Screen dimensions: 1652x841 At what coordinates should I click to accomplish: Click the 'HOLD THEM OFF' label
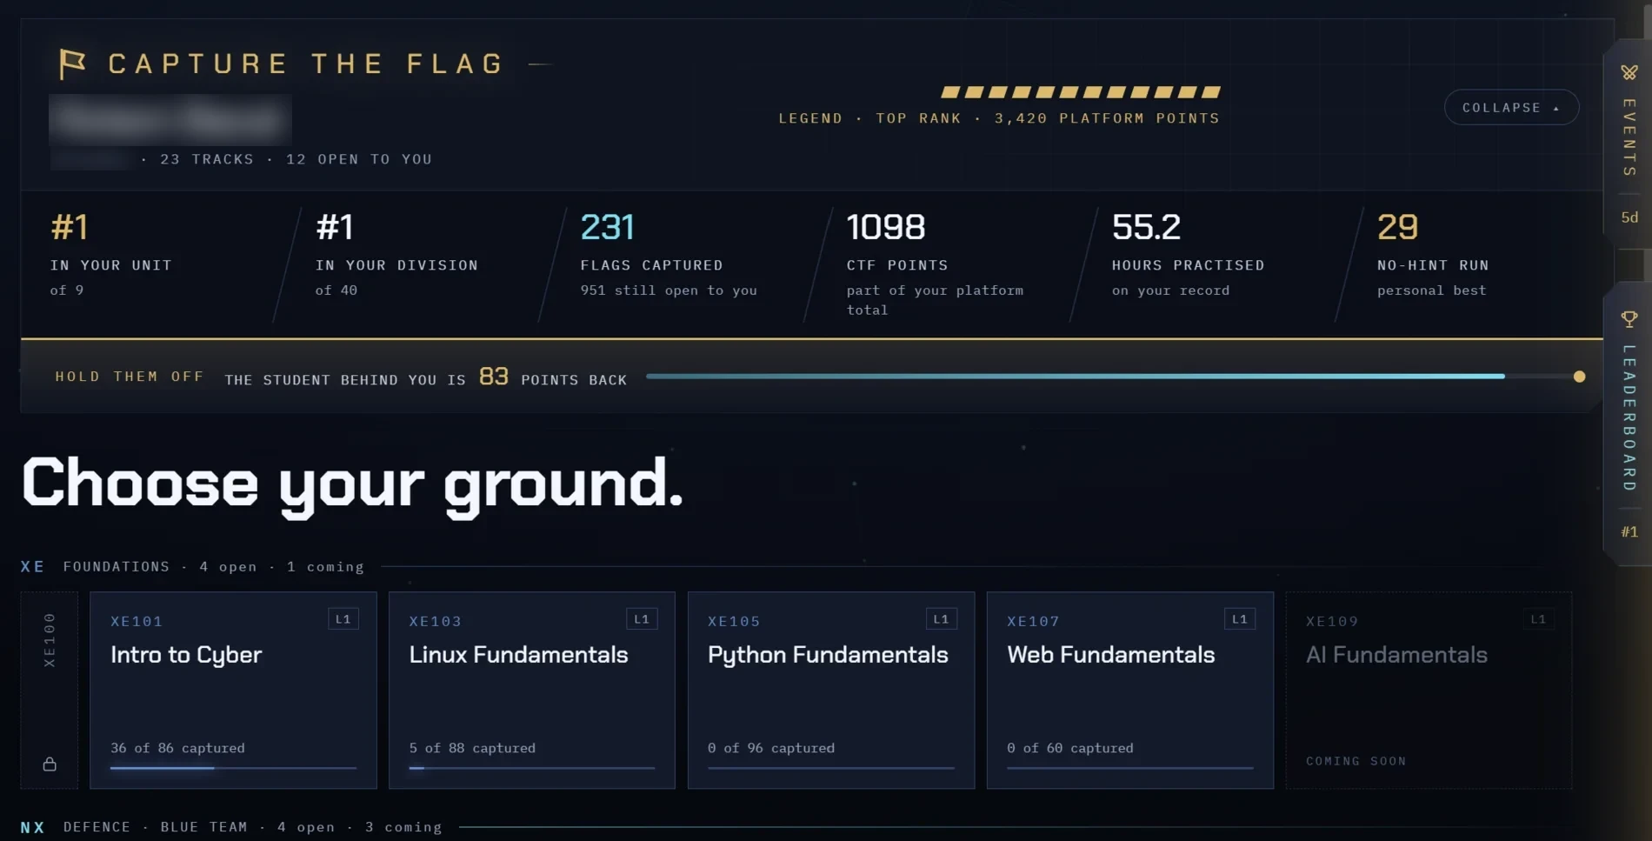tap(130, 377)
